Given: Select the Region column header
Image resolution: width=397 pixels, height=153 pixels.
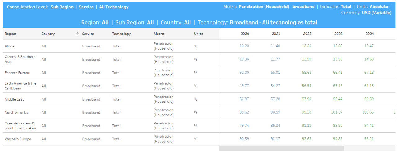Looking at the screenshot, I should pos(10,34).
